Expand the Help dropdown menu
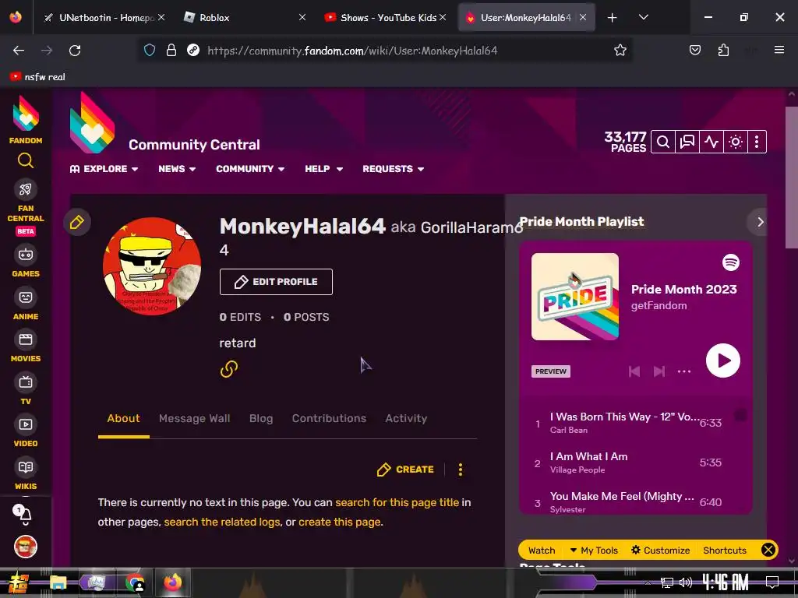Image resolution: width=798 pixels, height=598 pixels. coord(323,169)
